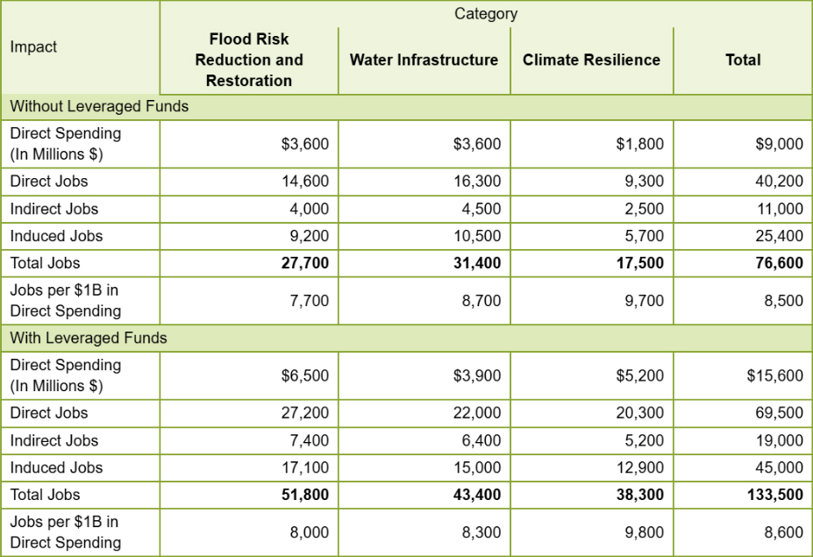Click the 19,000 indirect jobs total cell
The width and height of the screenshot is (813, 557).
pos(743,441)
